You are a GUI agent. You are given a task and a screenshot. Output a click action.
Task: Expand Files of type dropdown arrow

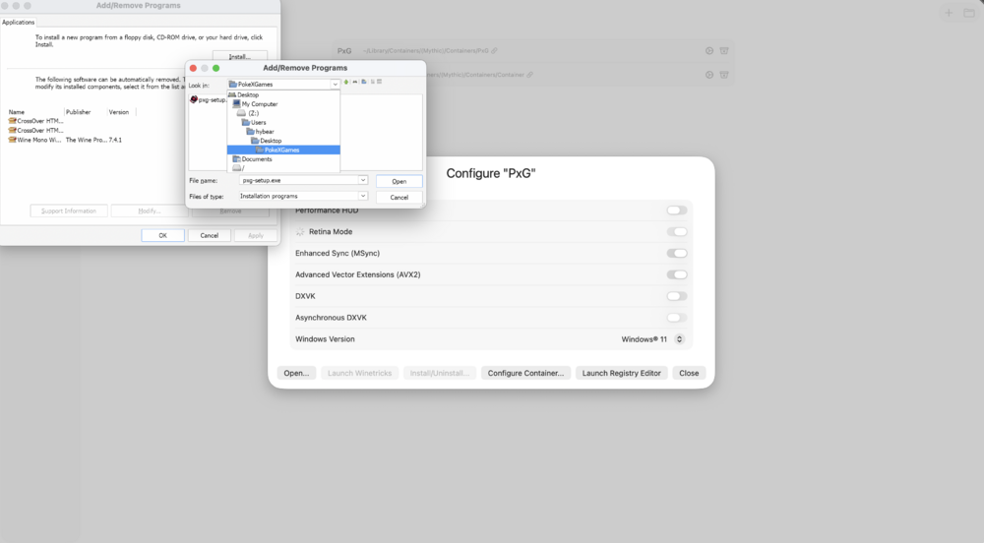(x=363, y=197)
